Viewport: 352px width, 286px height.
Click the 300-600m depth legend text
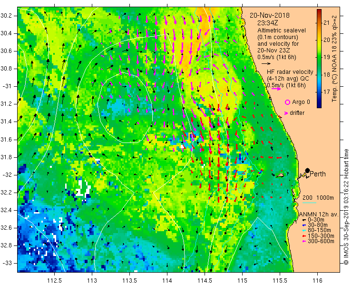(321, 241)
